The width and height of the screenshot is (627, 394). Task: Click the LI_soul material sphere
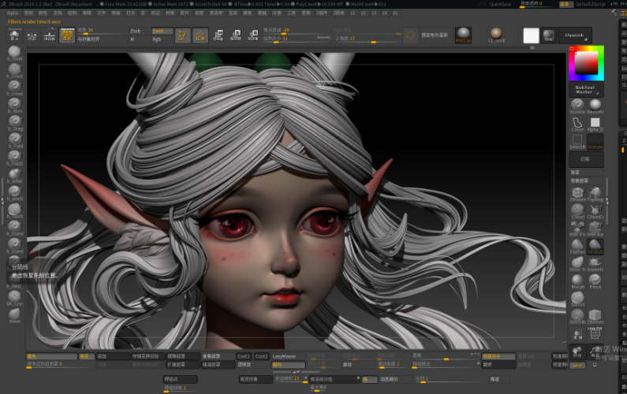tap(496, 34)
